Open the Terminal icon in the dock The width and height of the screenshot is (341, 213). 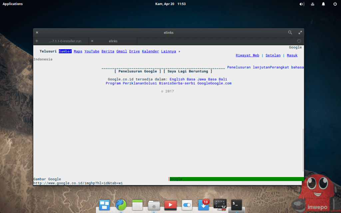[236, 205]
